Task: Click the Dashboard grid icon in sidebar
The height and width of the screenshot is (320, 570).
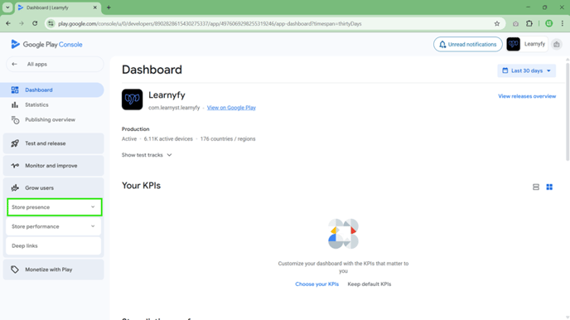Action: [x=15, y=90]
